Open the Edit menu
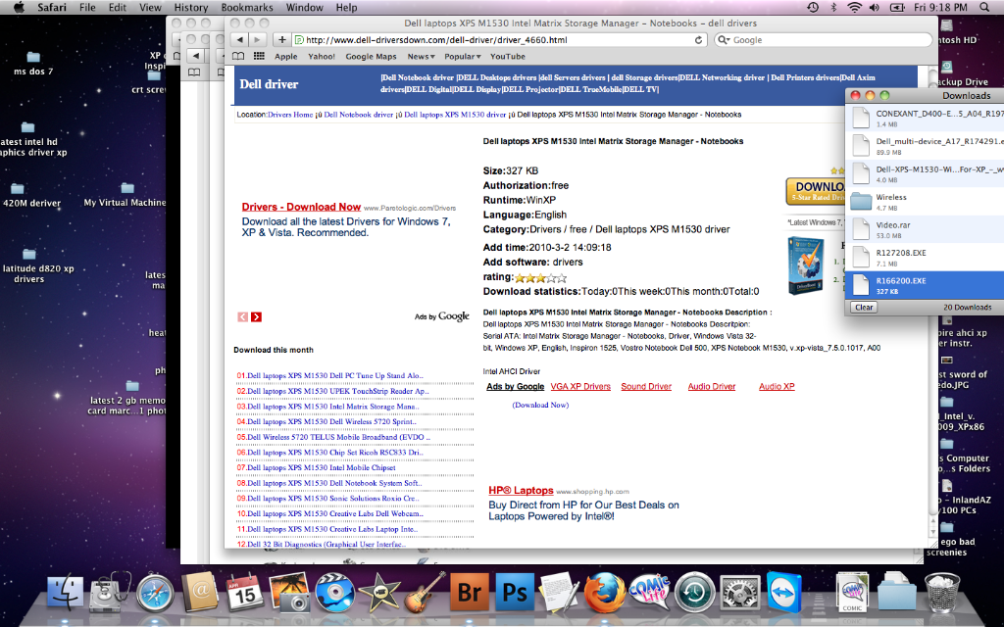1004x627 pixels. tap(118, 7)
